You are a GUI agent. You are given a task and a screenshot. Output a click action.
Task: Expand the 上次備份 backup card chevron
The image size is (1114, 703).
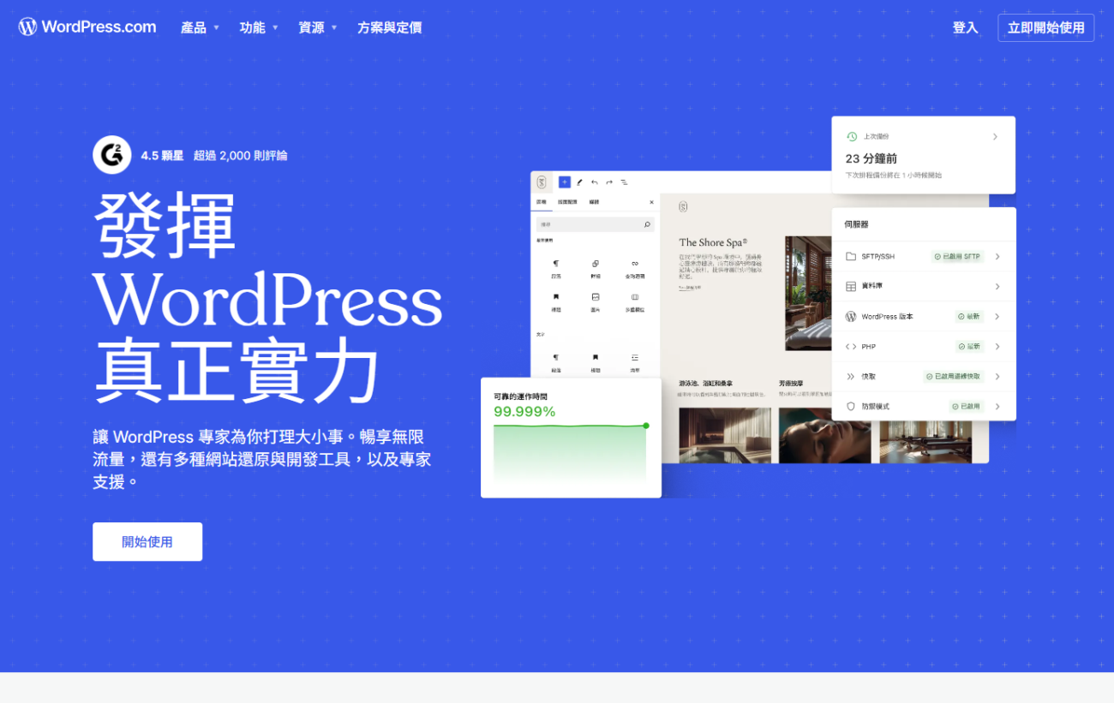(994, 136)
